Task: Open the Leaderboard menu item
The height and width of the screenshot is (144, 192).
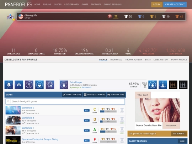Action: 71,5
